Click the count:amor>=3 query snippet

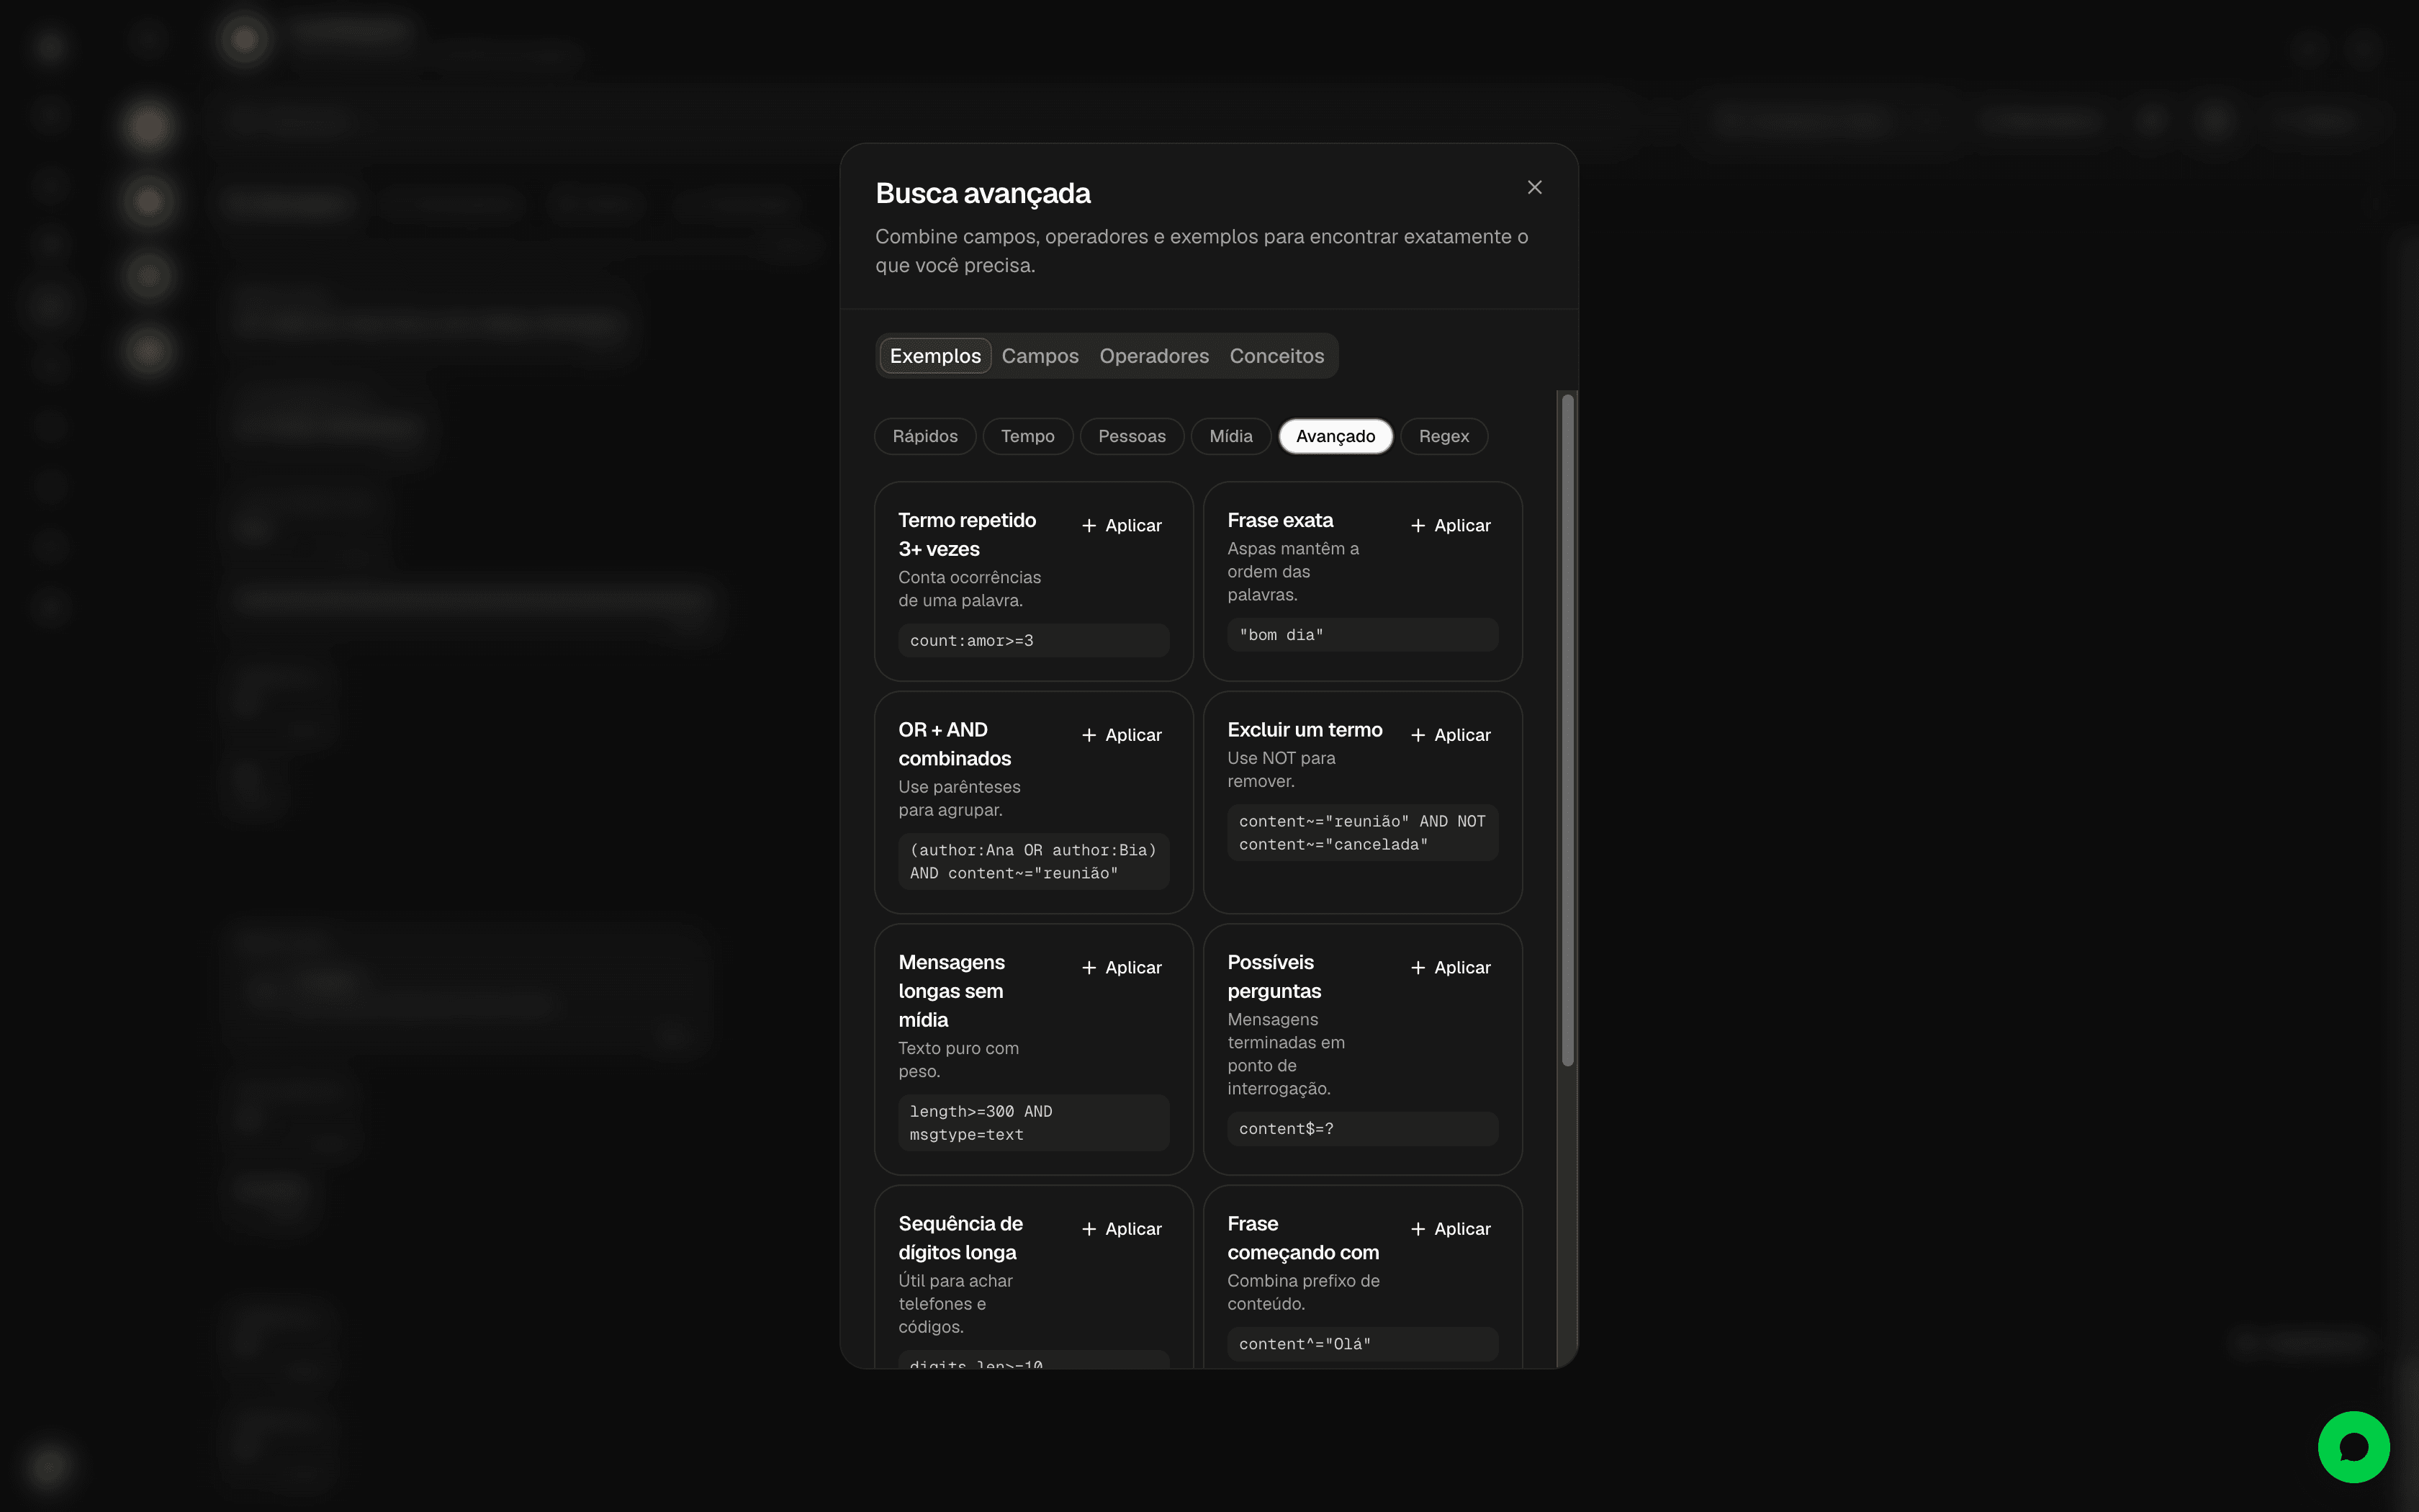click(x=1034, y=641)
